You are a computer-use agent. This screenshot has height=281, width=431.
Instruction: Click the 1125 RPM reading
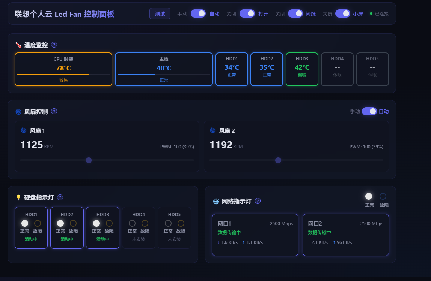click(37, 145)
